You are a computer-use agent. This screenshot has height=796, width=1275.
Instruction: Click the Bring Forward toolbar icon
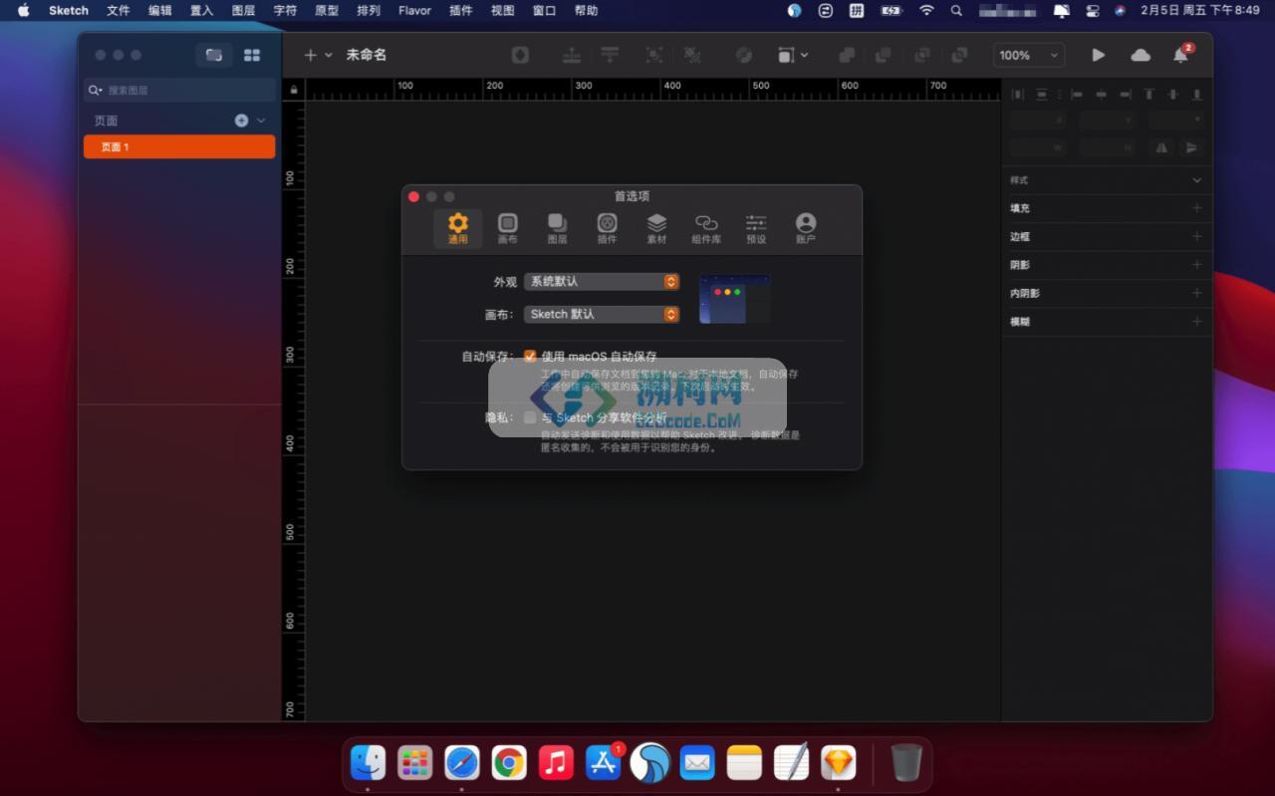572,55
